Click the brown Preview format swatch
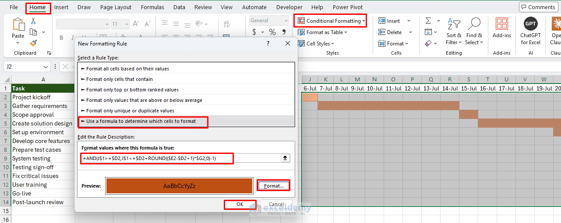 pos(179,186)
